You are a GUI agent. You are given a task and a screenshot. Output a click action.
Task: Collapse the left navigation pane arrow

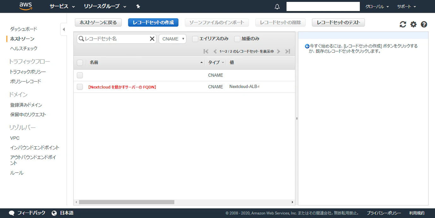[x=63, y=29]
